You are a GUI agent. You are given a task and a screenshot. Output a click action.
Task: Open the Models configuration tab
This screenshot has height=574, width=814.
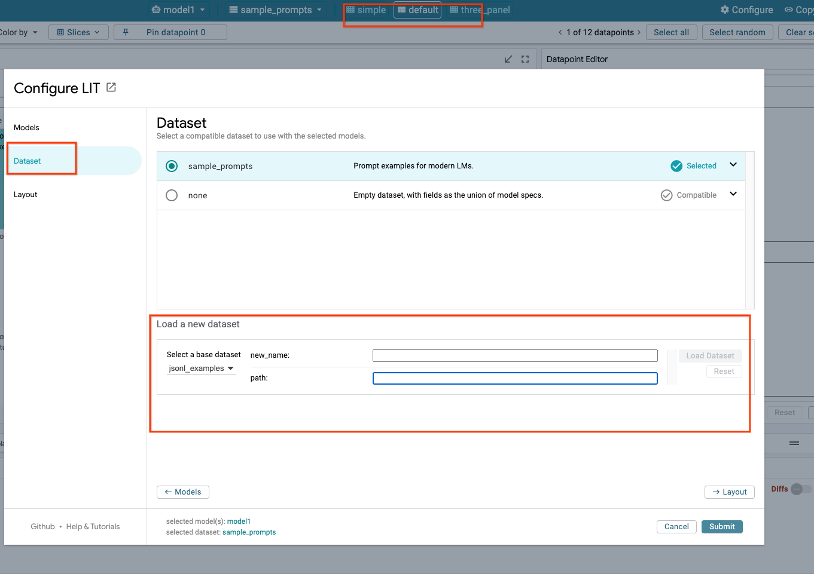26,128
